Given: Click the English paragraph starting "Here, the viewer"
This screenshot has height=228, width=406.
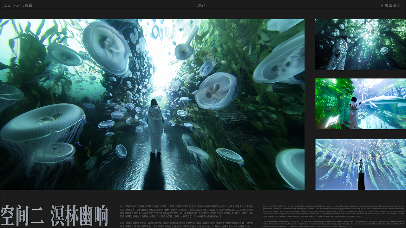Looking at the screenshot, I should (x=334, y=224).
